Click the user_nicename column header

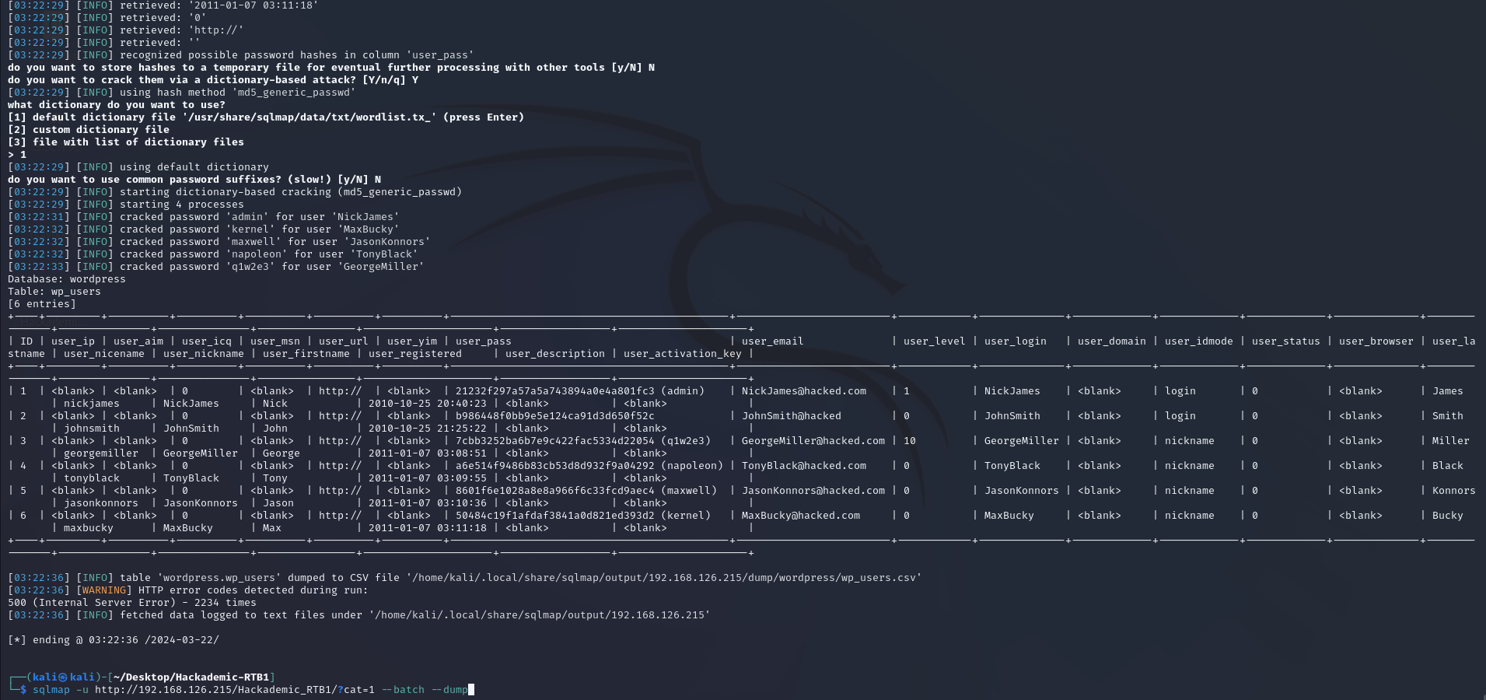click(103, 354)
